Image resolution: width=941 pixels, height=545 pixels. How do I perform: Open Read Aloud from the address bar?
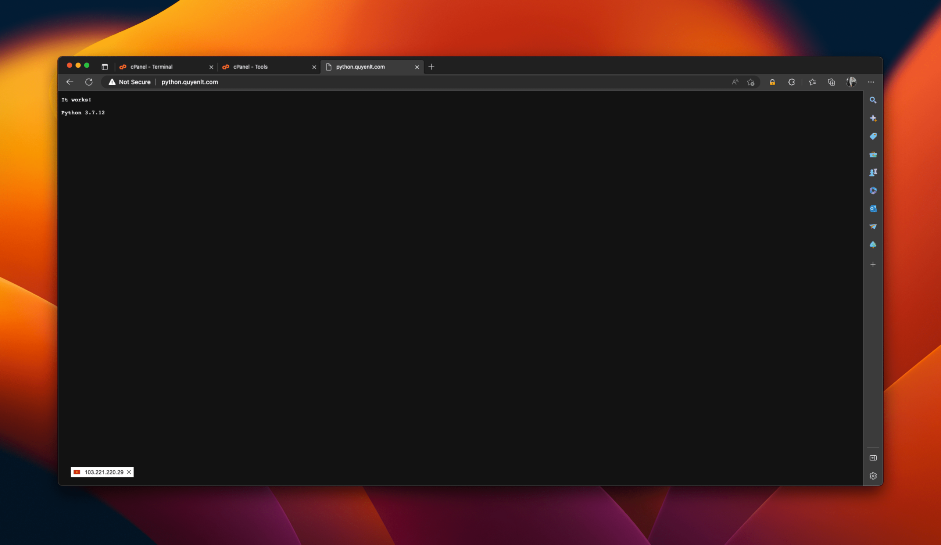point(735,82)
